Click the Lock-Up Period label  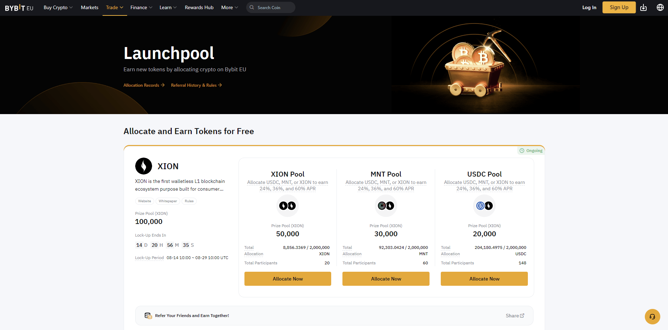point(149,258)
